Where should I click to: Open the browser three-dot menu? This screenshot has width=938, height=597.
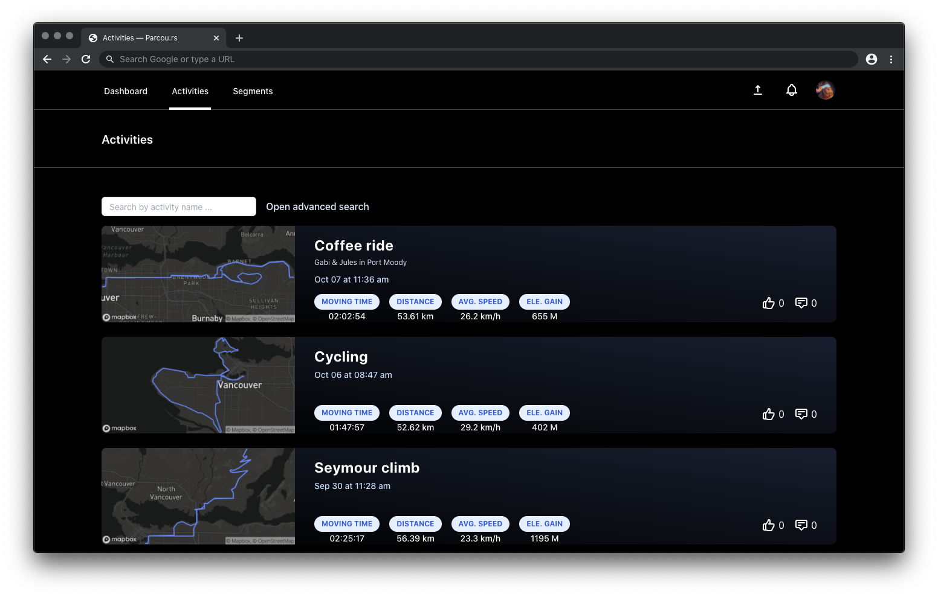click(x=891, y=59)
